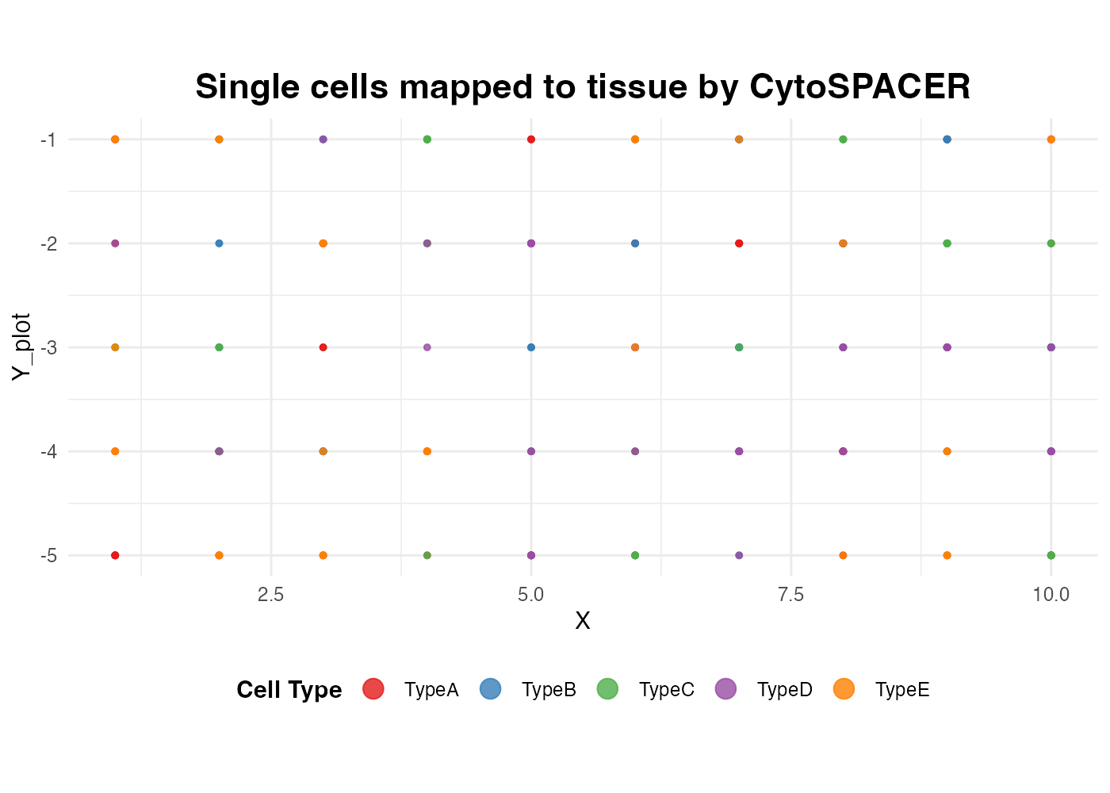This screenshot has width=1110, height=793.
Task: Click the red TypeA legend swatch
Action: [373, 689]
